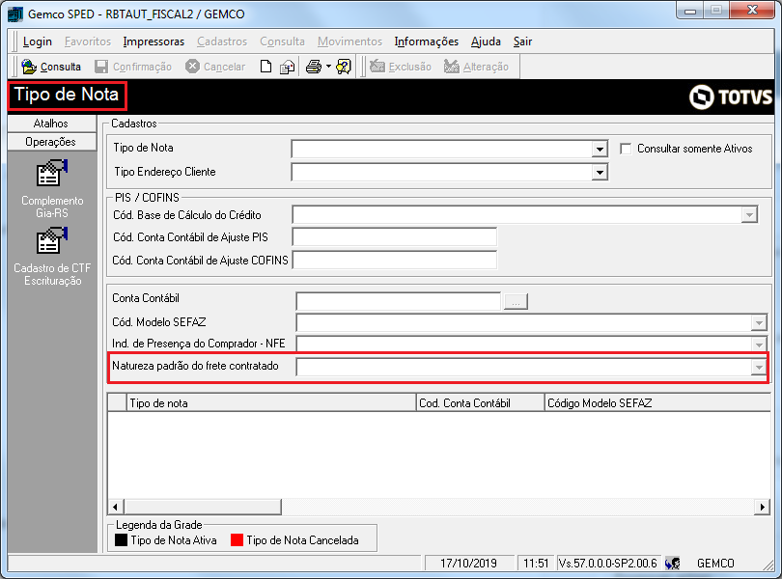Click the TOTVS logo
Screen dimensions: 782x579
pyautogui.click(x=731, y=96)
